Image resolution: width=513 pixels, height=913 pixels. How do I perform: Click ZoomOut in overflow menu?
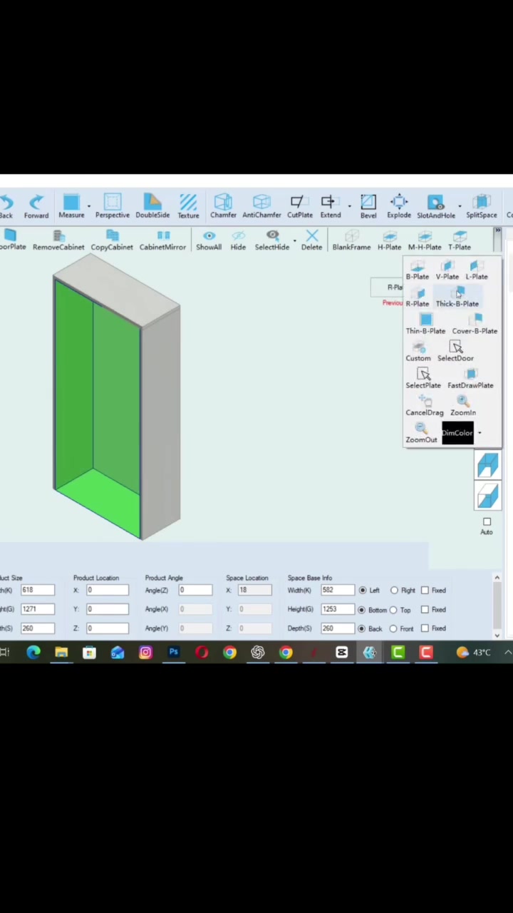click(421, 433)
